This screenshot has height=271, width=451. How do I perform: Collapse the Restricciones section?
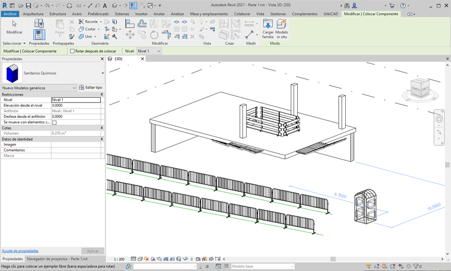(102, 94)
